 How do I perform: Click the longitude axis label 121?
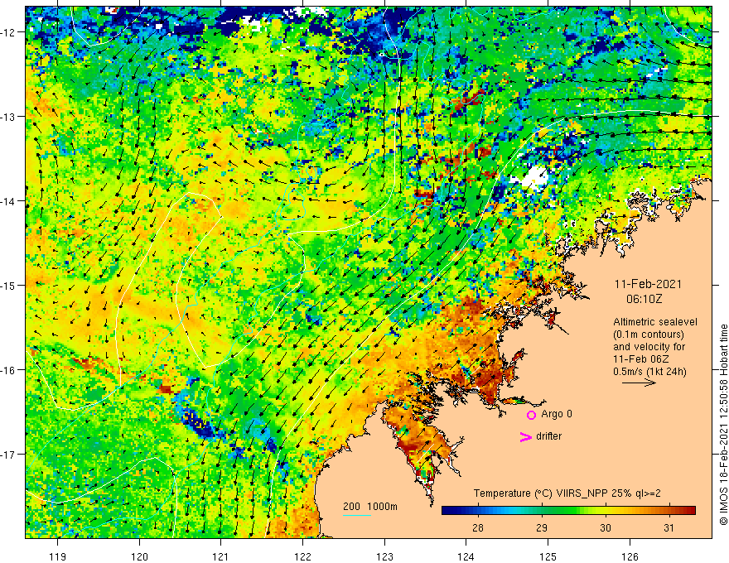click(x=221, y=556)
